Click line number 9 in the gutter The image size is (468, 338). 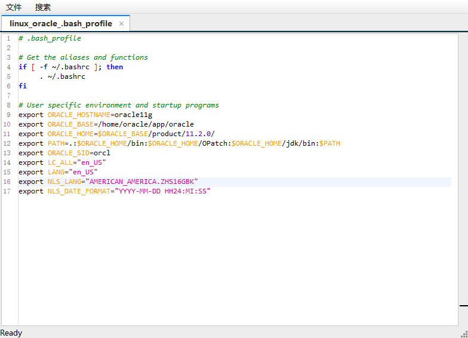click(x=8, y=115)
